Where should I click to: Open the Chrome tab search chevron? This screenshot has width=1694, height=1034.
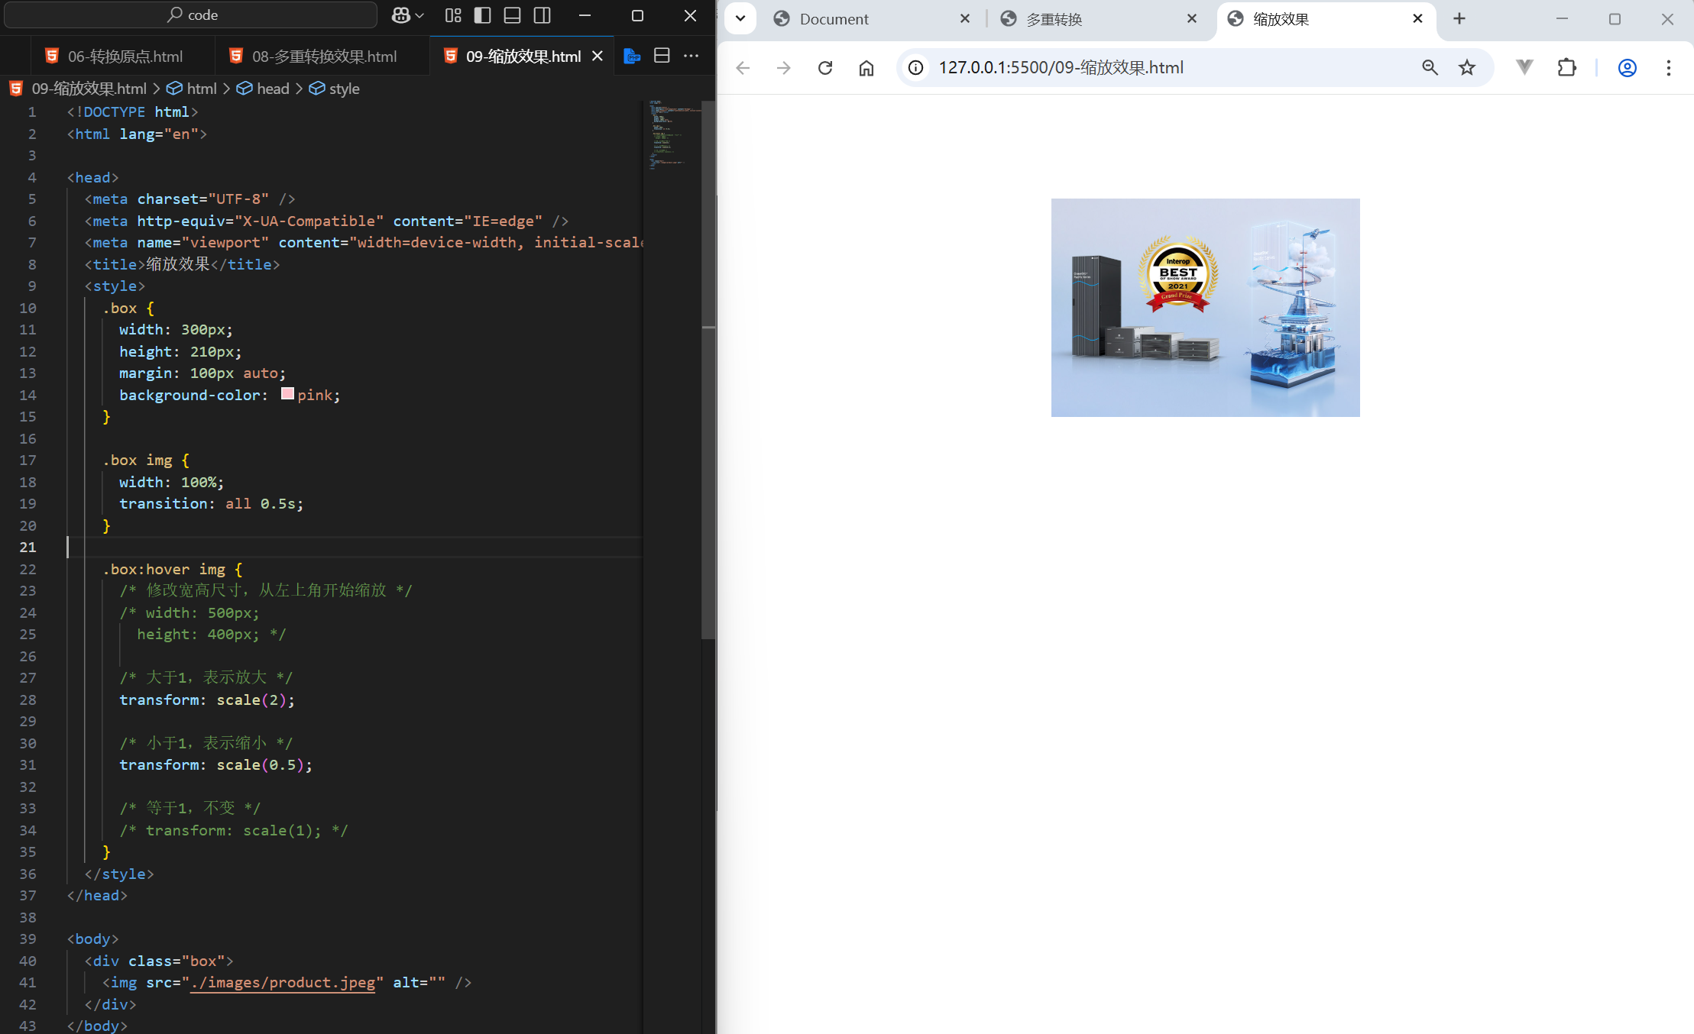coord(740,18)
